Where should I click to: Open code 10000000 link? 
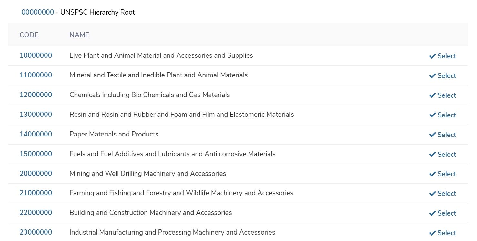click(x=36, y=55)
